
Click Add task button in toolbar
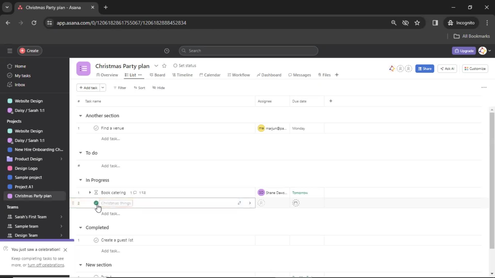(88, 88)
